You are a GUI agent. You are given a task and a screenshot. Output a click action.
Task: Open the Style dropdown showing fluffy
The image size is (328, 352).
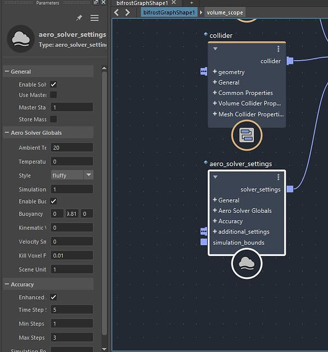(x=72, y=175)
